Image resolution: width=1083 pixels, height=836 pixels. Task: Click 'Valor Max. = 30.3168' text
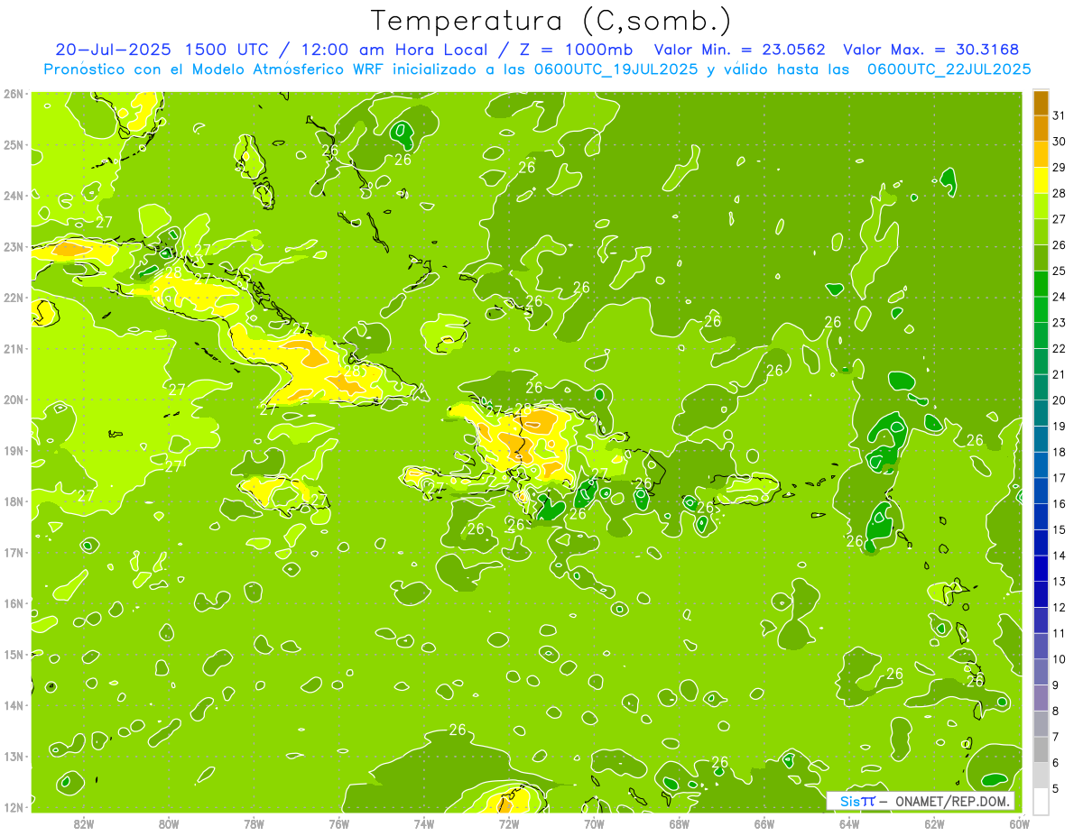[x=931, y=50]
